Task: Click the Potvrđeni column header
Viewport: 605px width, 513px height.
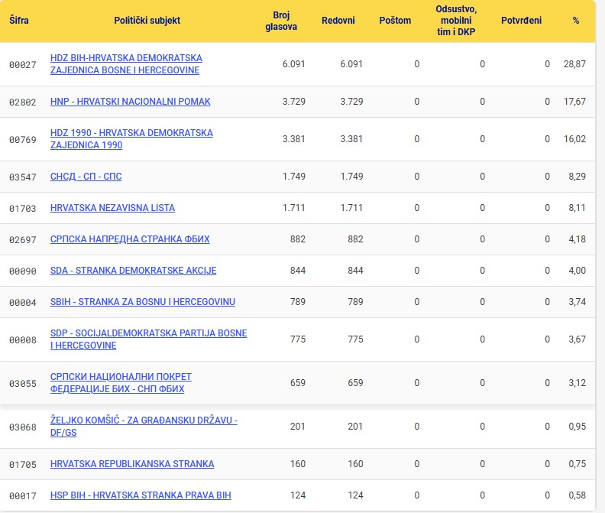Action: click(x=521, y=21)
